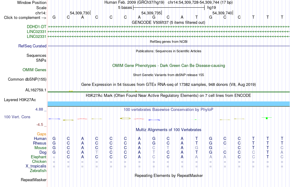The image size is (290, 187).
Task: Click the 'Click to complement -->' label
Action: coord(25,18)
